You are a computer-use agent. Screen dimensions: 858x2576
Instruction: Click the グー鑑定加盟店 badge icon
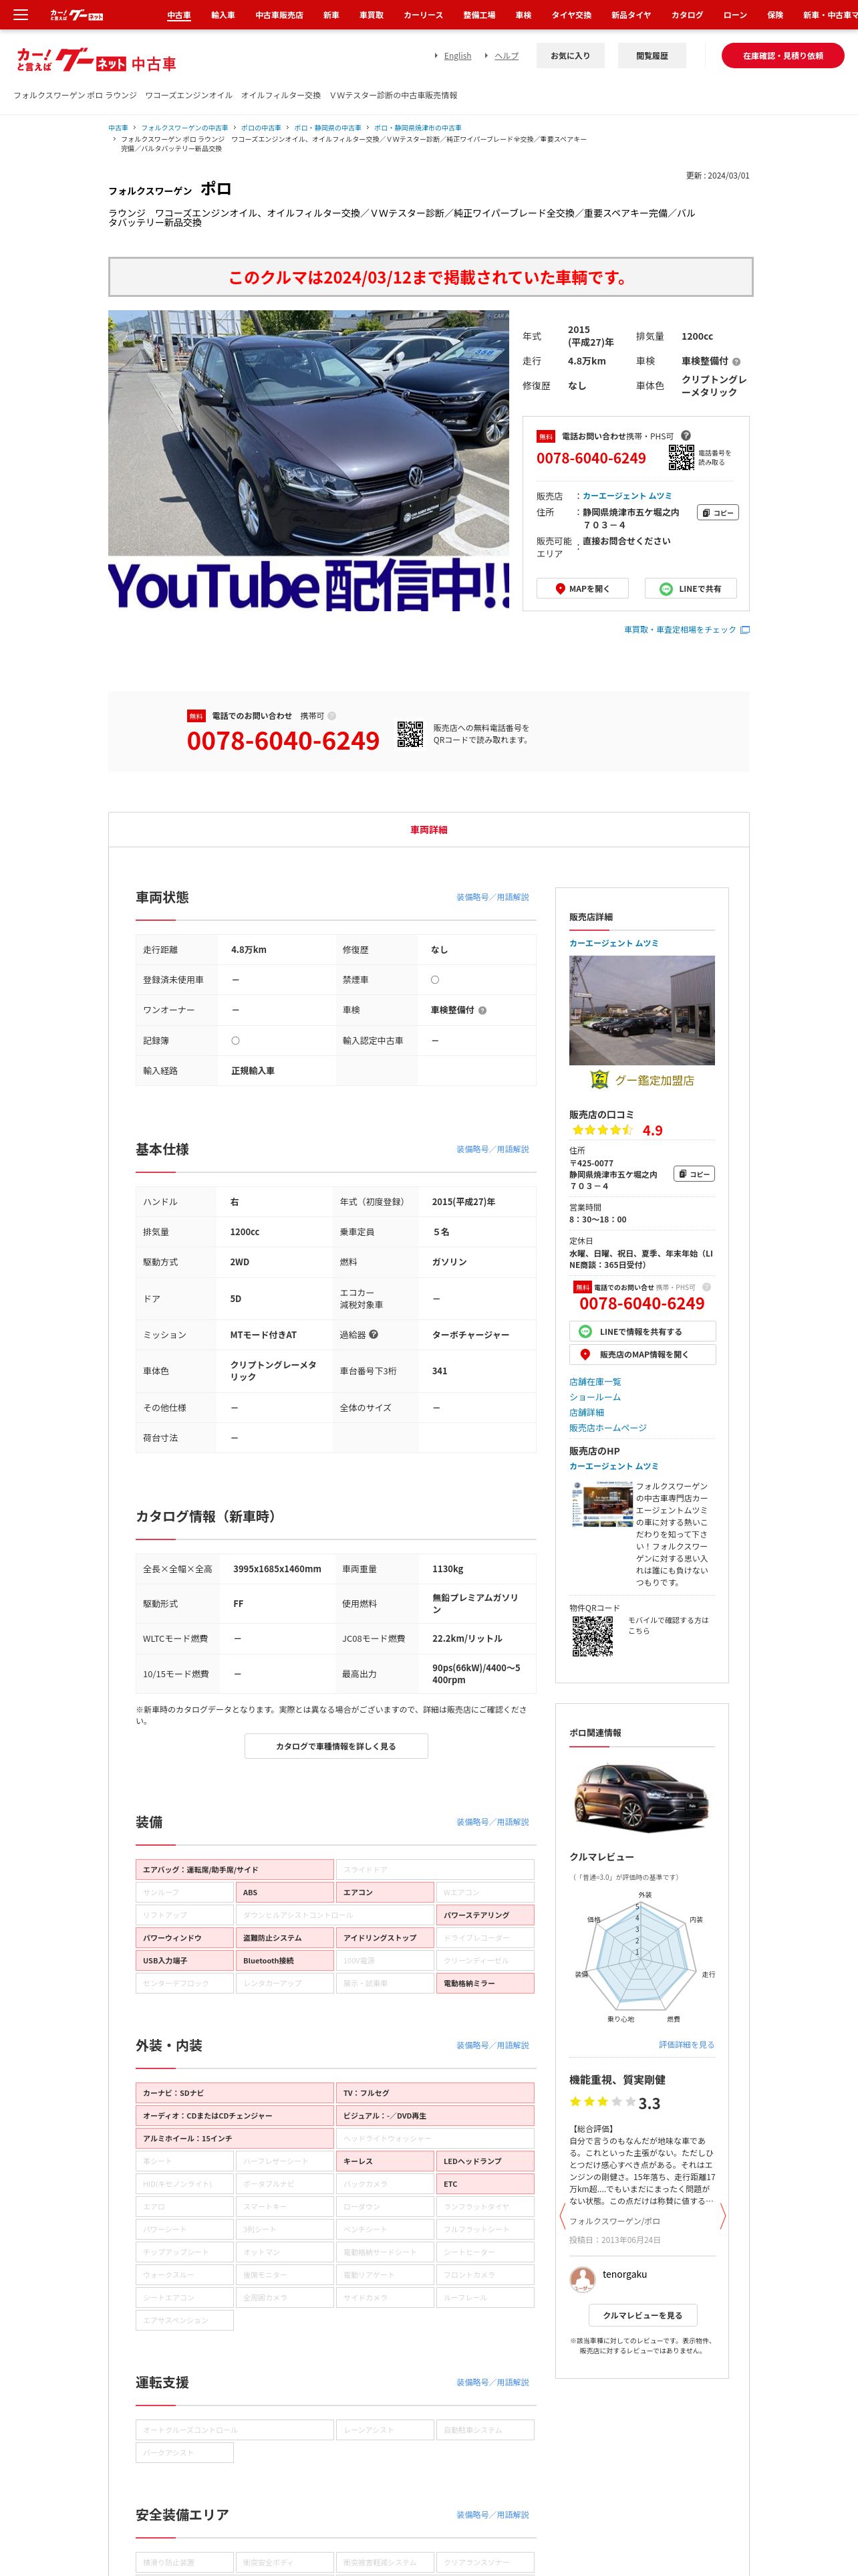(599, 1079)
